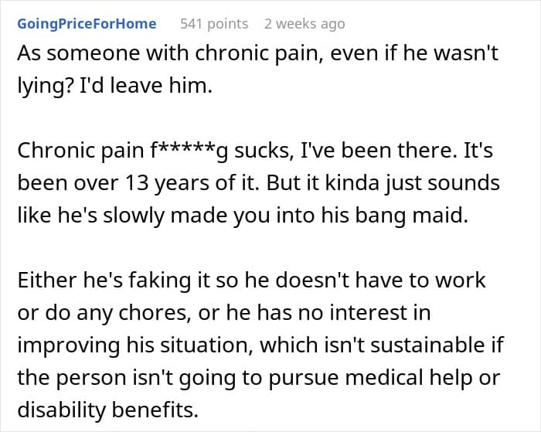The height and width of the screenshot is (432, 541).
Task: Click the words 'no interest in'
Action: tap(364, 313)
